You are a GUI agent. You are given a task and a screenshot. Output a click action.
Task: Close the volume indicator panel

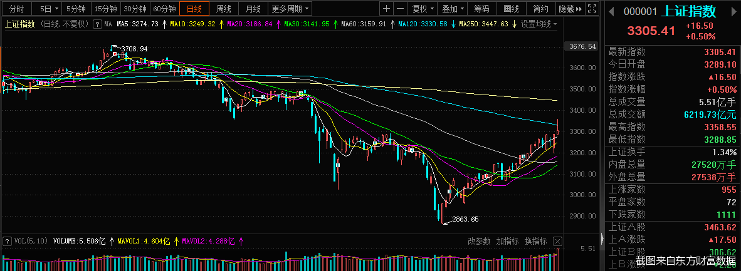click(557, 241)
